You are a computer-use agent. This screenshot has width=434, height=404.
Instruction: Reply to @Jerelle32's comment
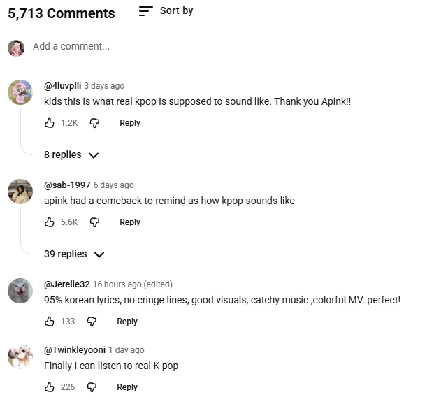pyautogui.click(x=127, y=322)
